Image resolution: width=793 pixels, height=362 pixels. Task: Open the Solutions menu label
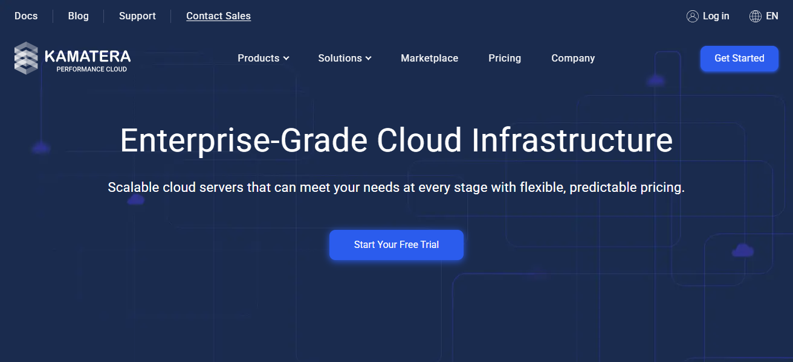[340, 59]
